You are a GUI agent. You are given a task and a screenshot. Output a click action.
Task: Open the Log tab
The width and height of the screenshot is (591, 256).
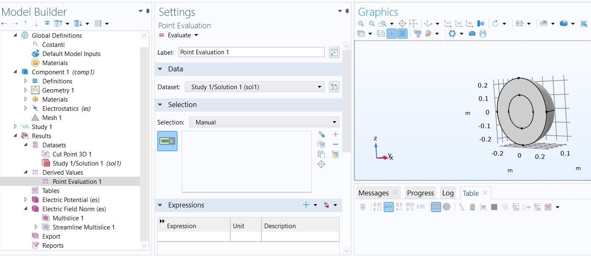(448, 193)
